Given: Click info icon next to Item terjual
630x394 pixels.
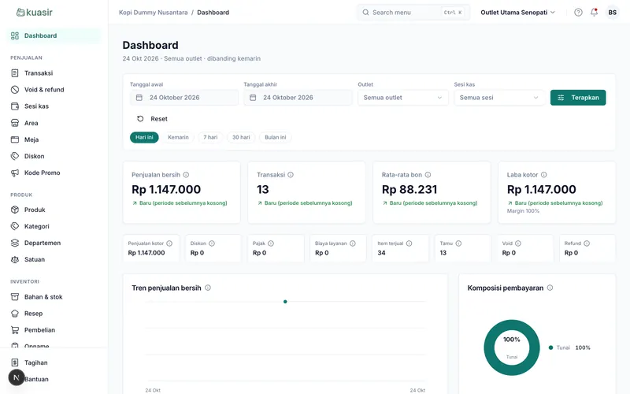Looking at the screenshot, I should pyautogui.click(x=409, y=243).
